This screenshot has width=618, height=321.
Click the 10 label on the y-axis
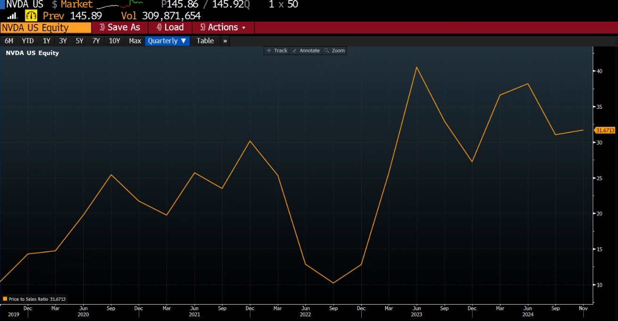600,285
